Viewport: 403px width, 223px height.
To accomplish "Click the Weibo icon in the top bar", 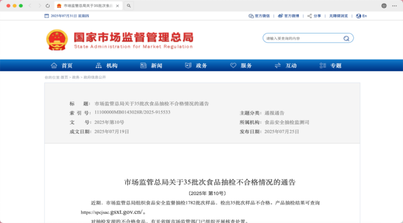I will pos(280,16).
